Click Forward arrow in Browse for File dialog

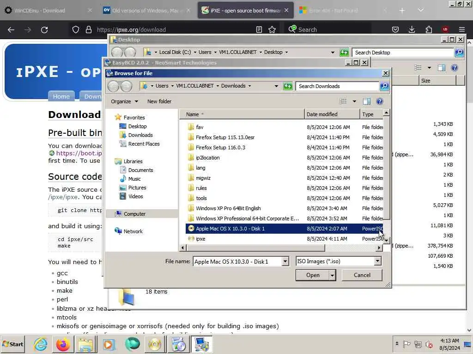point(127,86)
